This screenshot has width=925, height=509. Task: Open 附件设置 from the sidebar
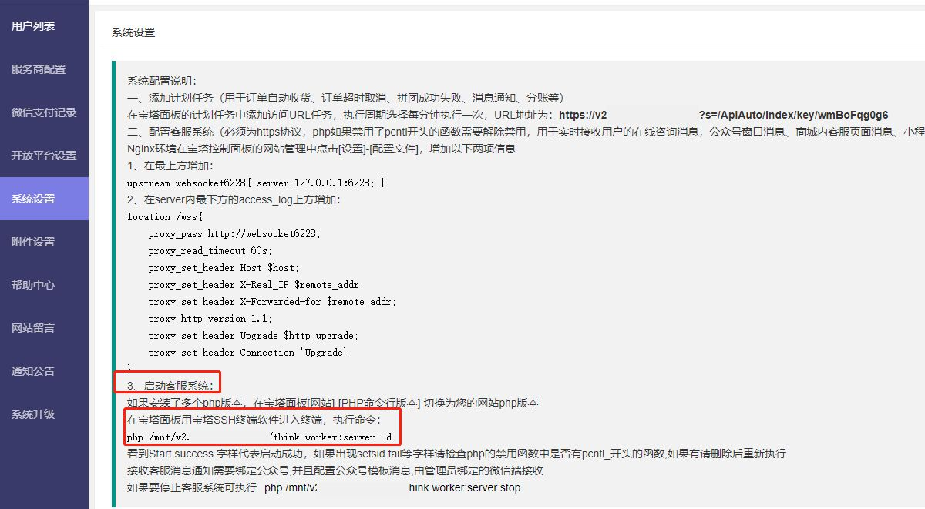[x=33, y=242]
